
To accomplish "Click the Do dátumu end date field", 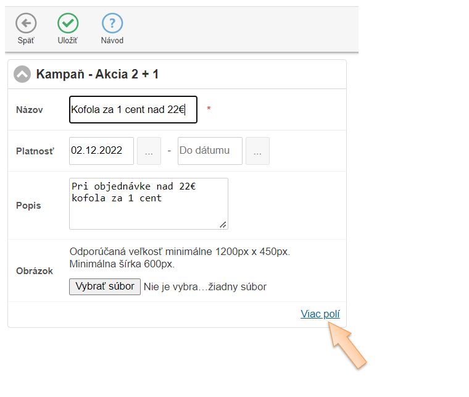I will coord(209,151).
